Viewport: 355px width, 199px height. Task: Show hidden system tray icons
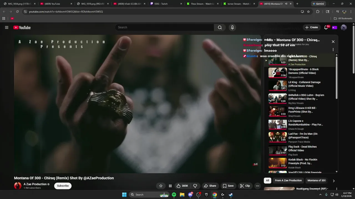pos(320,195)
